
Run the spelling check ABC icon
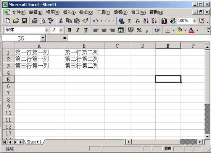51,21
